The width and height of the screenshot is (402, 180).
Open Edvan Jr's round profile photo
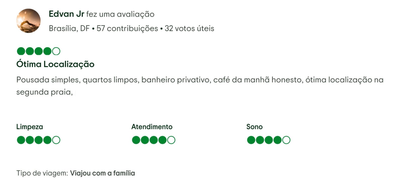(x=28, y=21)
